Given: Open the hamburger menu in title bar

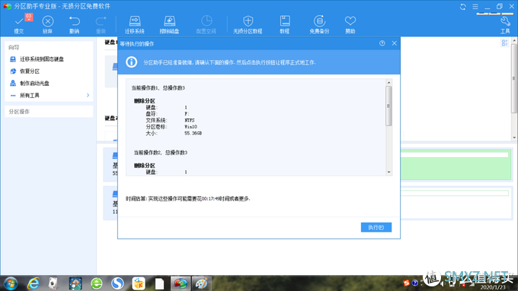Looking at the screenshot, I should 475,7.
